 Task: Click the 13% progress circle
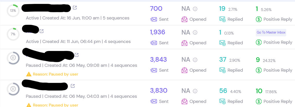pyautogui.click(x=13, y=10)
